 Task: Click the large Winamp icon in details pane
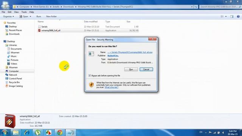point(10,121)
